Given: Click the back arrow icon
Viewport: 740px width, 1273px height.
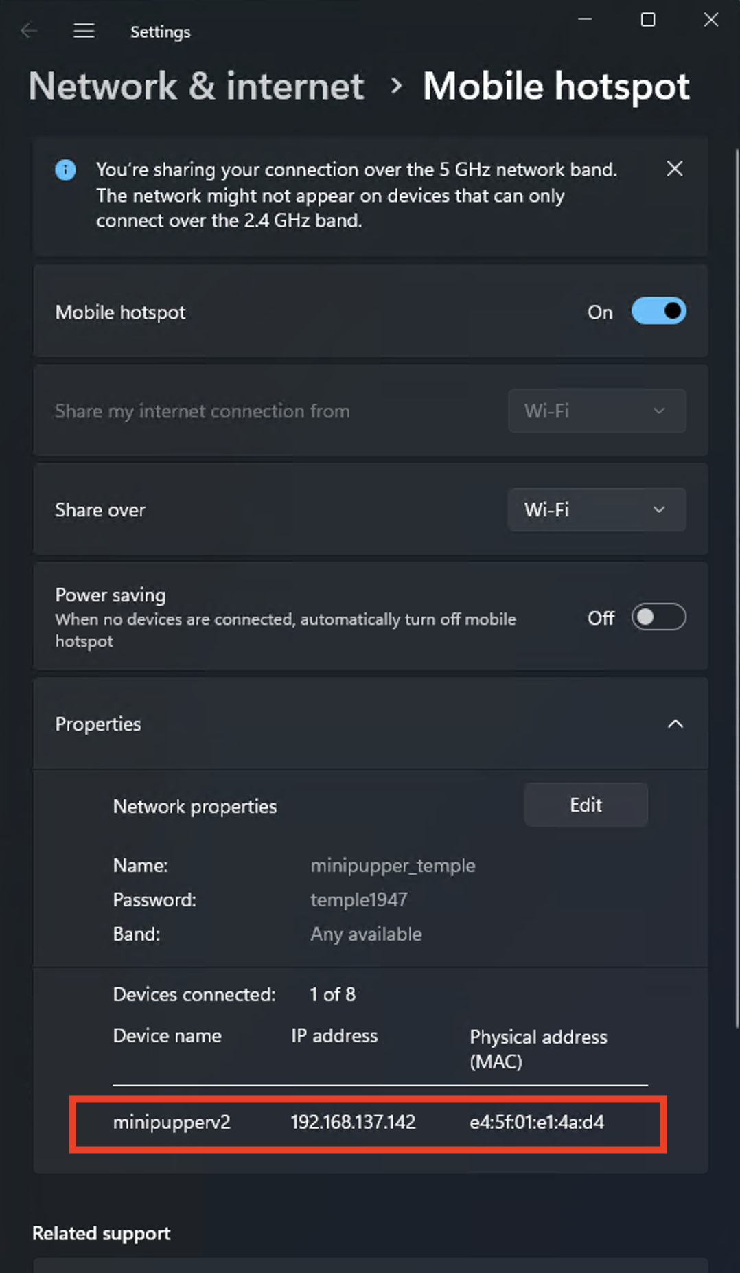Looking at the screenshot, I should [x=29, y=31].
